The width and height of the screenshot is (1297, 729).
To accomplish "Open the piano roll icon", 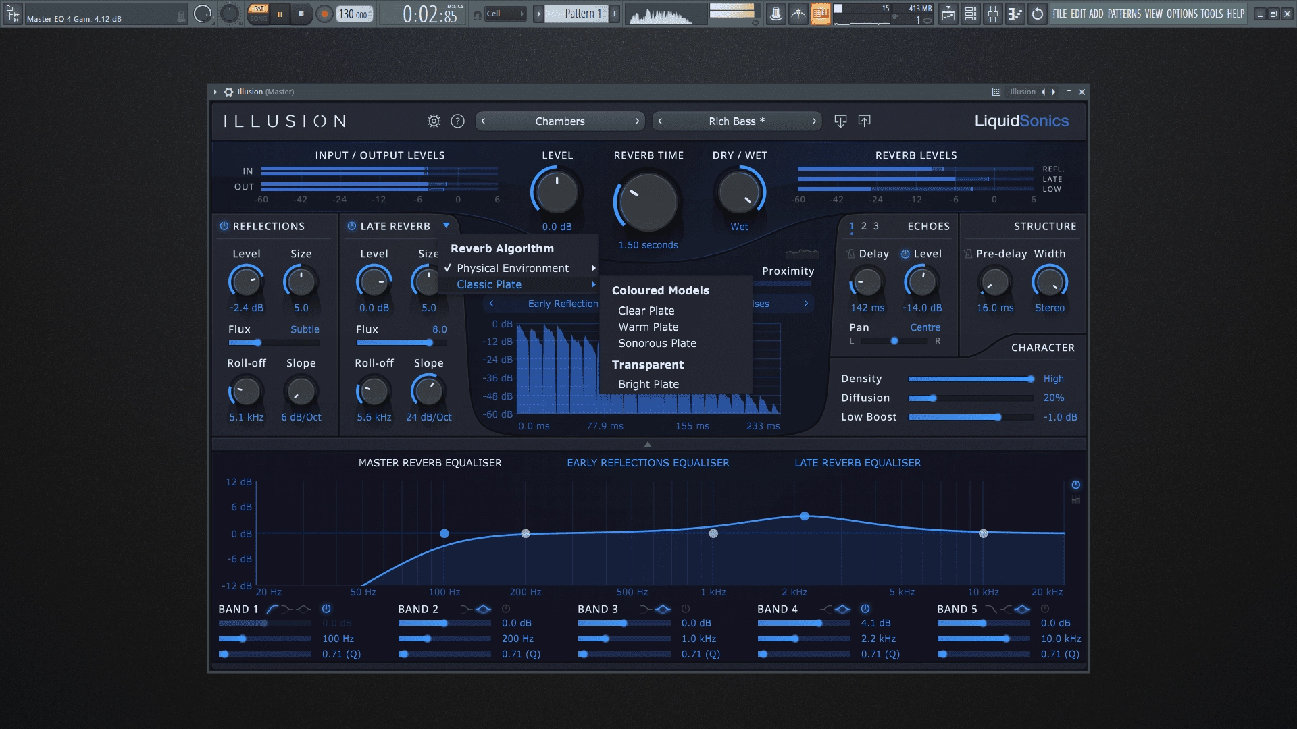I will point(1015,13).
